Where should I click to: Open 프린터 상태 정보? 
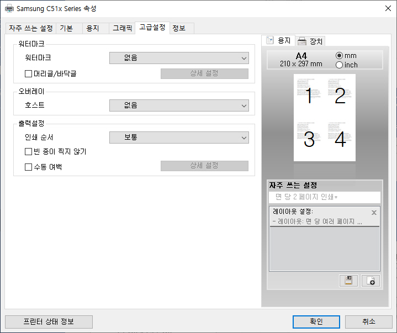(49, 321)
